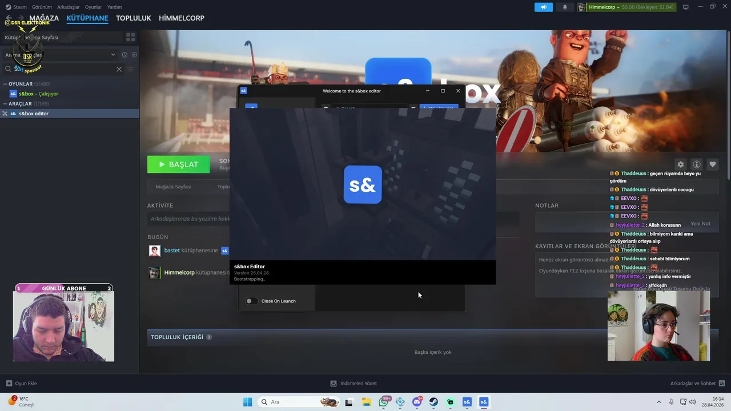Click Himmelcorp's activity avatar thumbnail
Screen dimensions: 731x411
click(x=154, y=273)
